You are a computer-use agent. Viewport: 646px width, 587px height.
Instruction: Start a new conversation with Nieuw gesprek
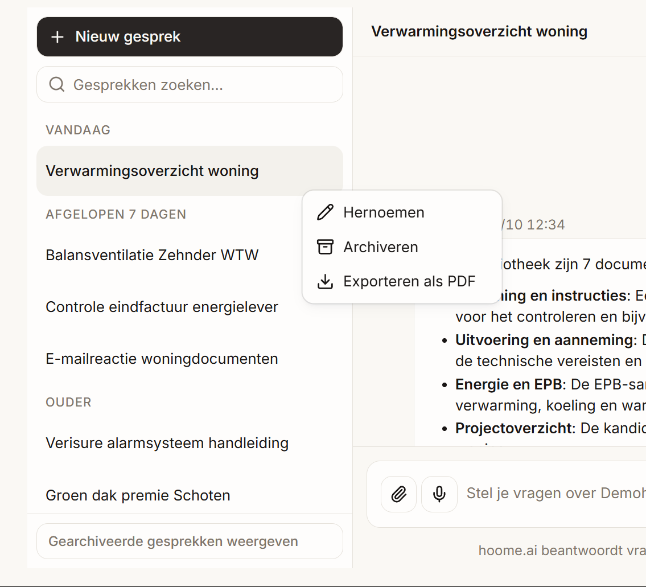click(x=190, y=36)
